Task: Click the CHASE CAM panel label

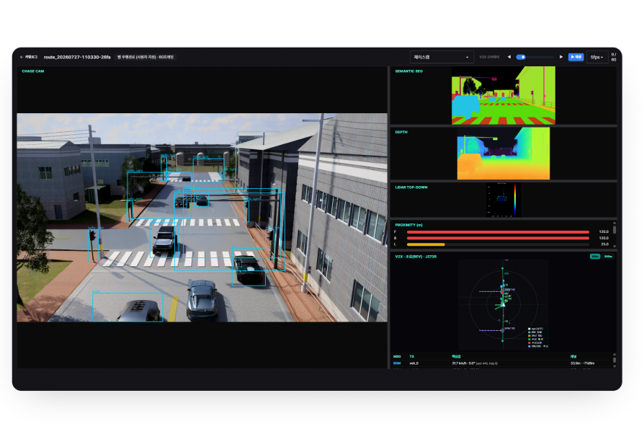Action: click(x=33, y=71)
